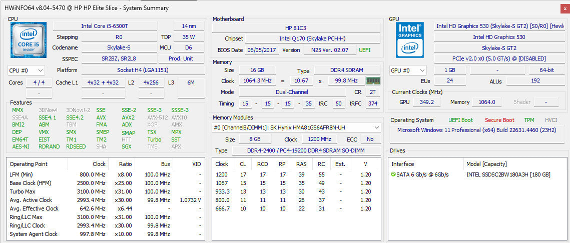Click the tRFC 374 timing value
This screenshot has width=570, height=243.
coord(373,103)
